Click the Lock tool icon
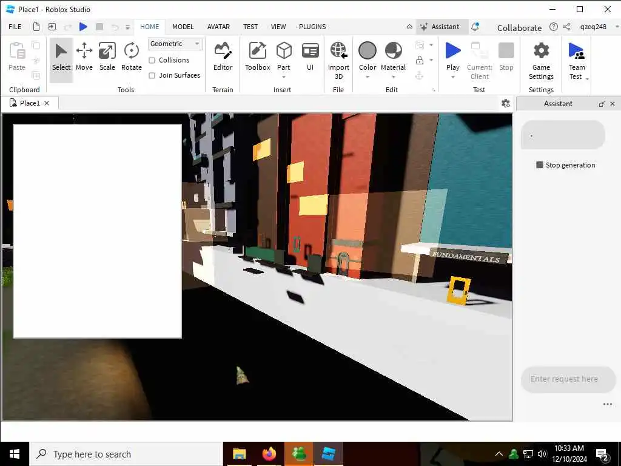Screen dimensions: 621x466 point(420,60)
